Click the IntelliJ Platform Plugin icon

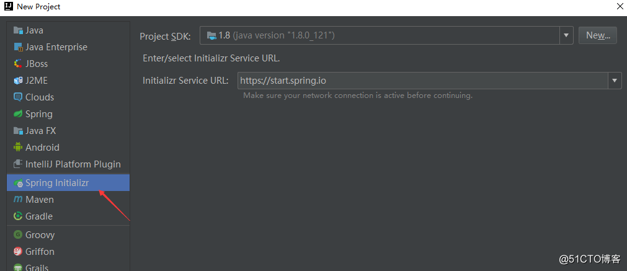(x=18, y=164)
